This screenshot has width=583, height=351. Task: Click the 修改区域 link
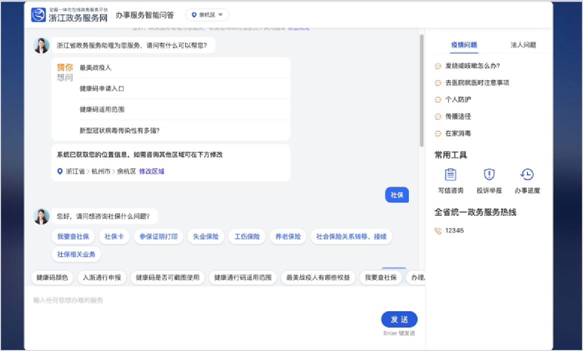[x=151, y=171]
